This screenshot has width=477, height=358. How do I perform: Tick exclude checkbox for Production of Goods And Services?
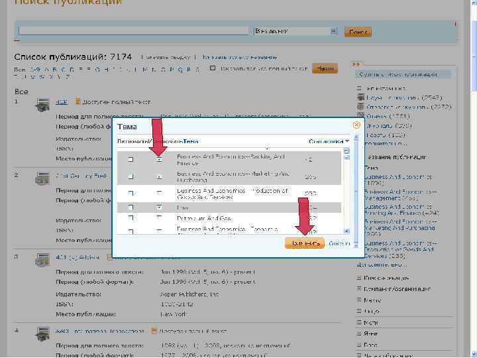(x=159, y=193)
